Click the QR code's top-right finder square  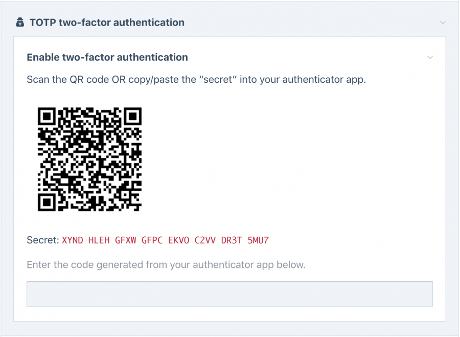coord(133,116)
